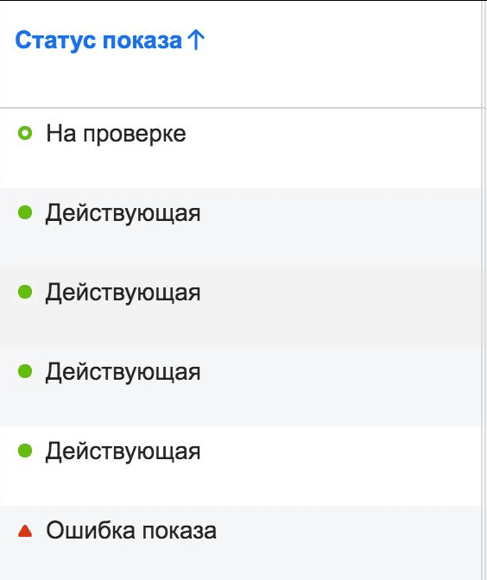Select the На проверке status text

pyautogui.click(x=116, y=134)
